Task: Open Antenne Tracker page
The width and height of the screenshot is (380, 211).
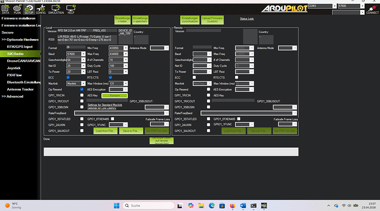Action: click(x=20, y=90)
